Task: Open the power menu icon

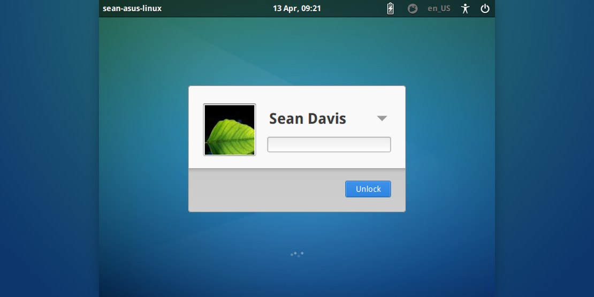Action: point(485,9)
